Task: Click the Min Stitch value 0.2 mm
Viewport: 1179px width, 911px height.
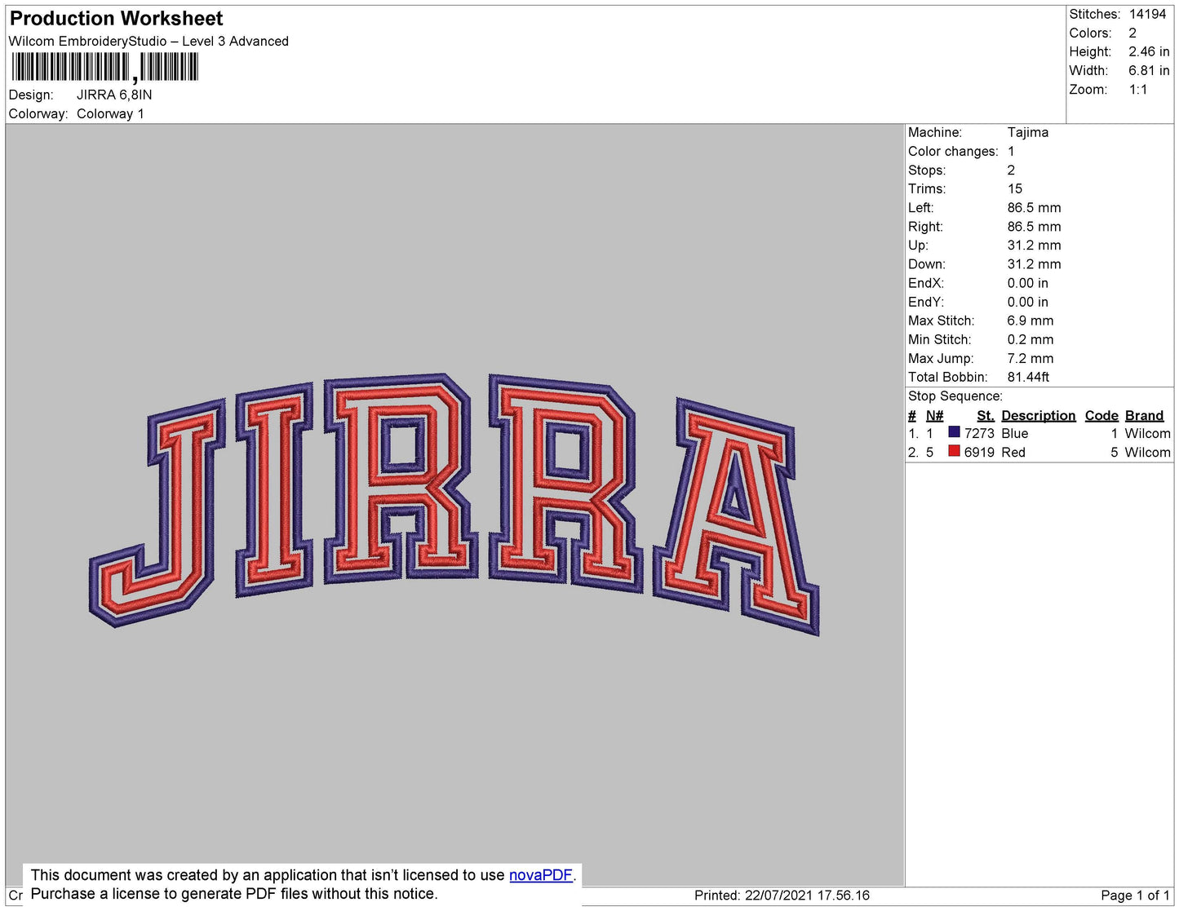Action: (x=1030, y=340)
